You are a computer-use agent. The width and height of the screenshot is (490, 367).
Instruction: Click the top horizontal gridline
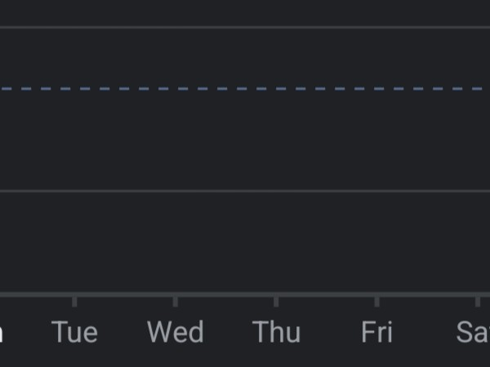point(245,27)
